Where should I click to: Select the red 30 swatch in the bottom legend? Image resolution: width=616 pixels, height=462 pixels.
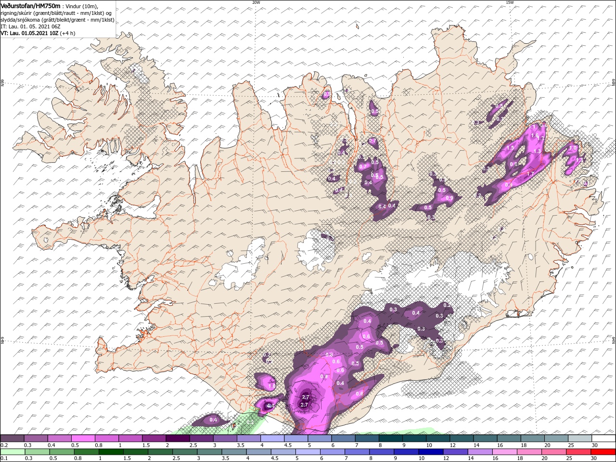click(x=603, y=452)
